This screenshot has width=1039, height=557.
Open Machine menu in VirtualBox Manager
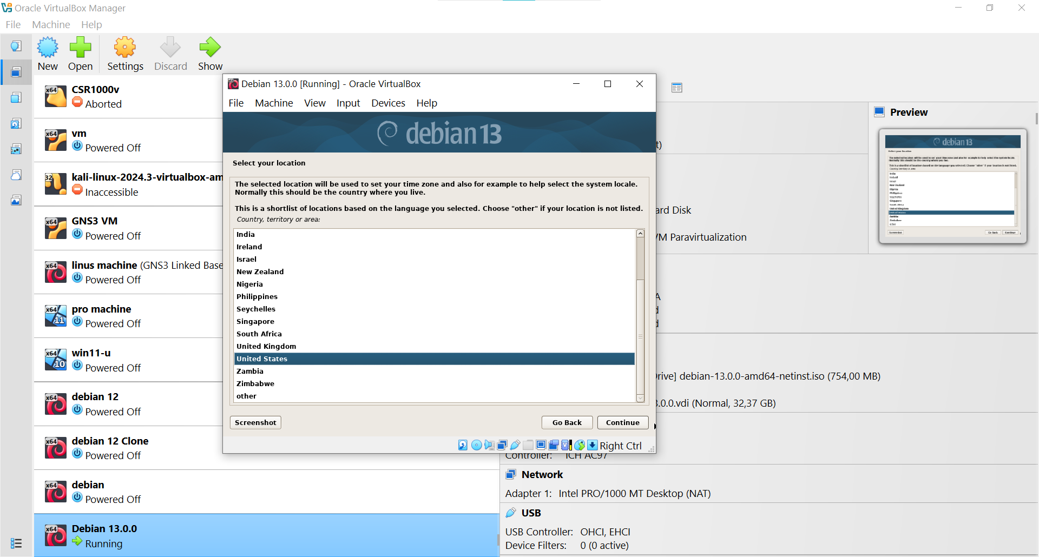click(x=51, y=24)
